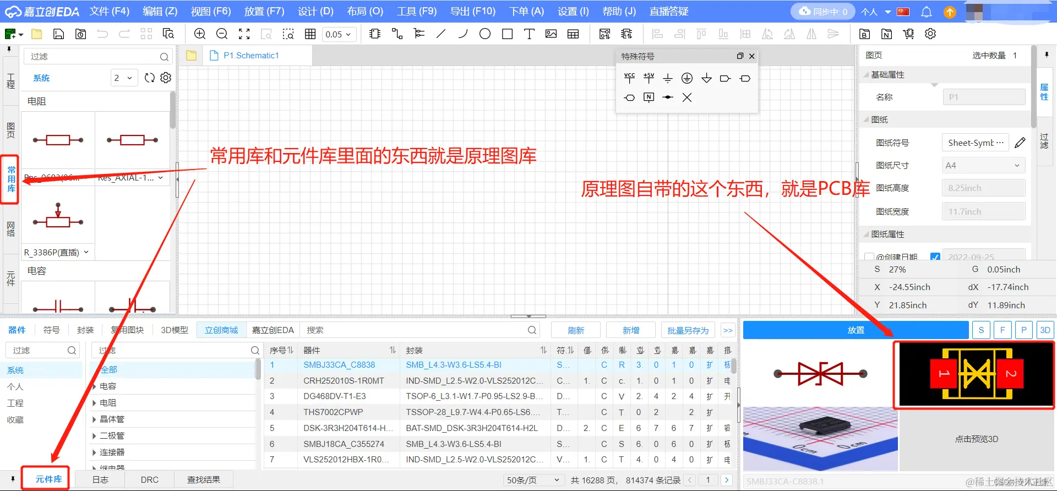The image size is (1057, 491).
Task: Select the bus drawing tool icon
Action: point(419,34)
